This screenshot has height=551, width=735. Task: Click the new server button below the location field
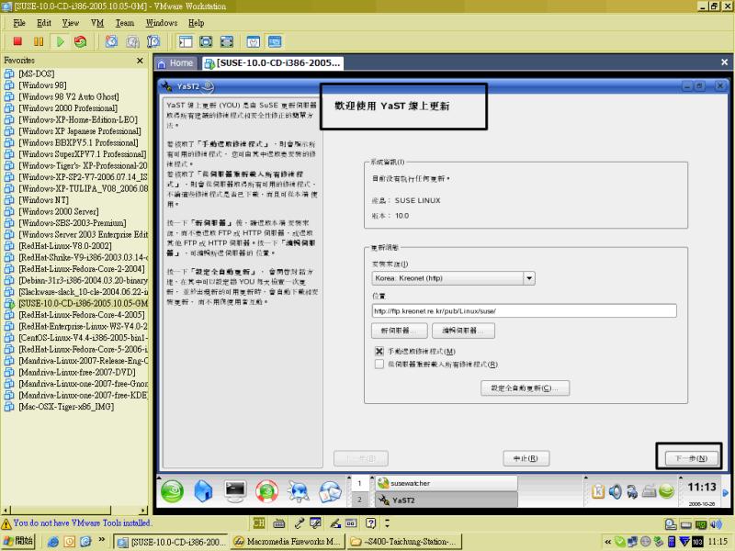coord(399,331)
